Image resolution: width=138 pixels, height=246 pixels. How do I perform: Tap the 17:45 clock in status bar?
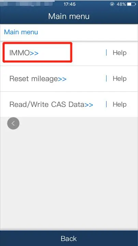pyautogui.click(x=69, y=4)
